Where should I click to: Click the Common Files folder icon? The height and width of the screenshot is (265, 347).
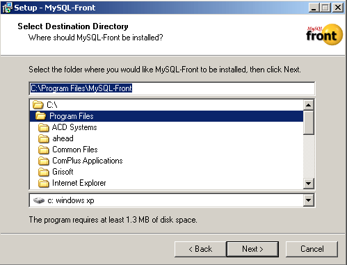[44, 150]
